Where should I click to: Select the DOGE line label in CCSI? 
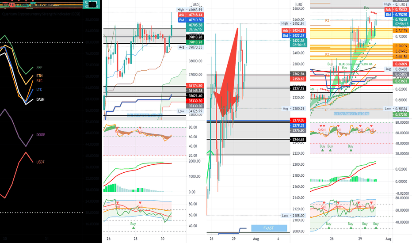(x=41, y=135)
